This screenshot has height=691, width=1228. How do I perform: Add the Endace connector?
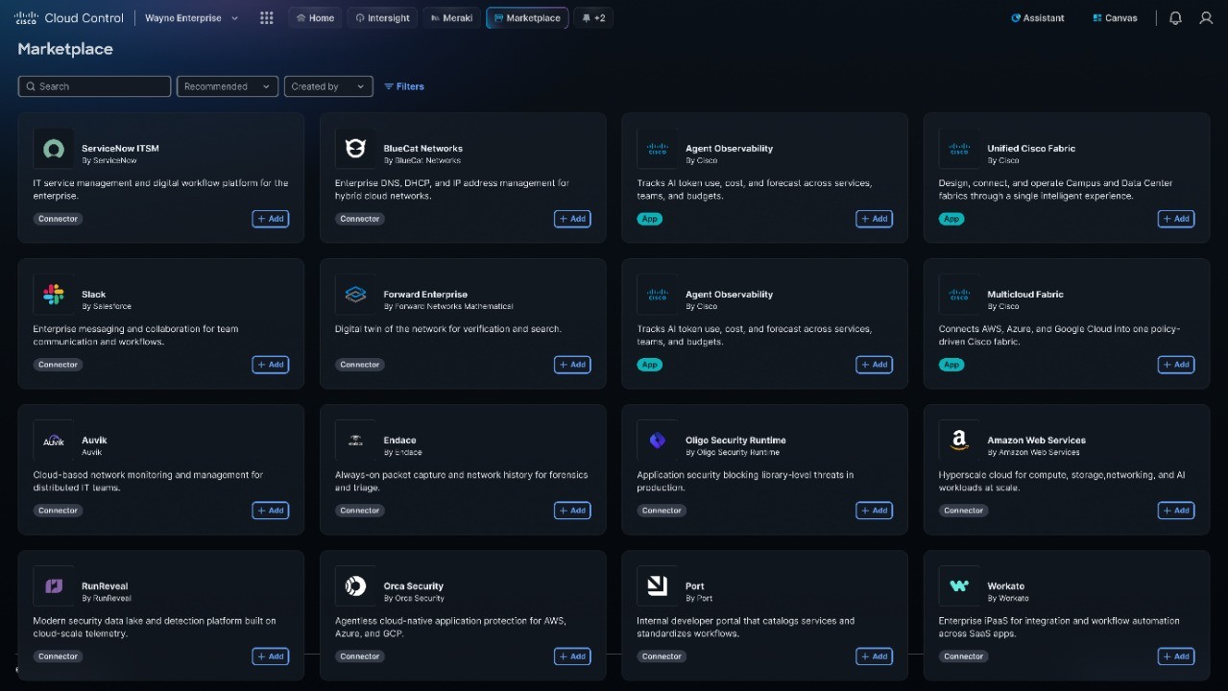[x=572, y=511]
